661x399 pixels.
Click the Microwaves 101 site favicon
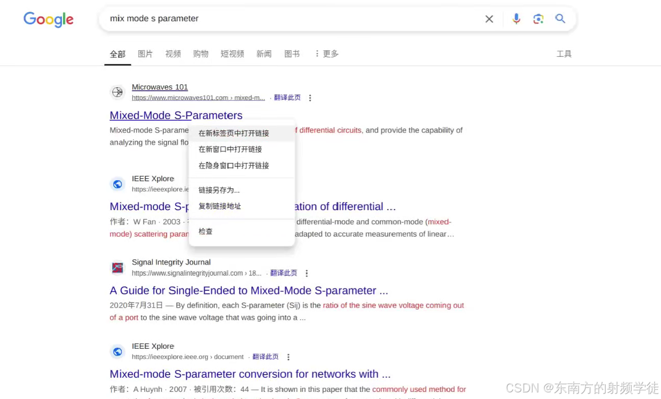click(117, 92)
